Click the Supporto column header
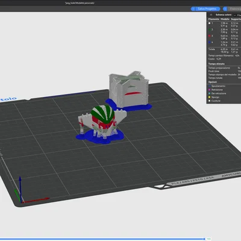The width and height of the screenshot is (241, 241). point(236,19)
